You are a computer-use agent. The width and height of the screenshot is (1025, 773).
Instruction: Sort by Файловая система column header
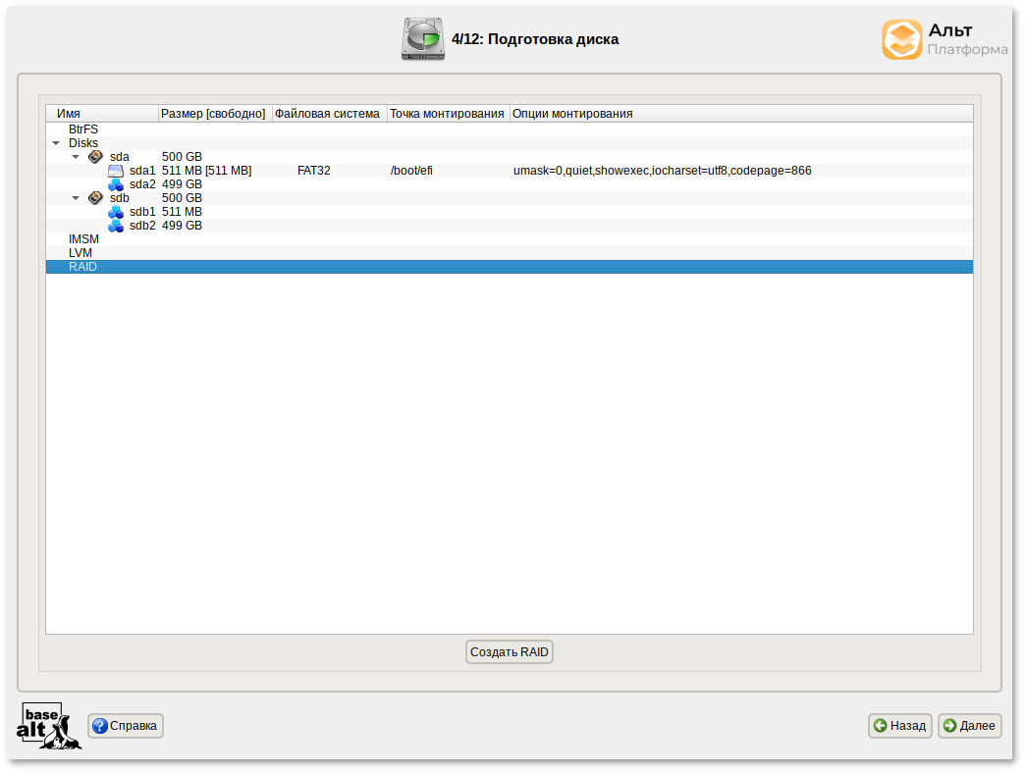point(328,114)
